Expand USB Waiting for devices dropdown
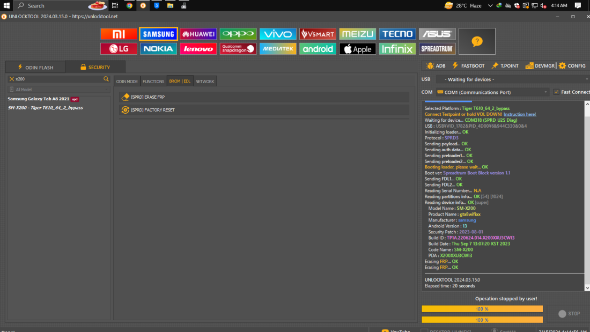This screenshot has width=590, height=332. tap(512, 79)
